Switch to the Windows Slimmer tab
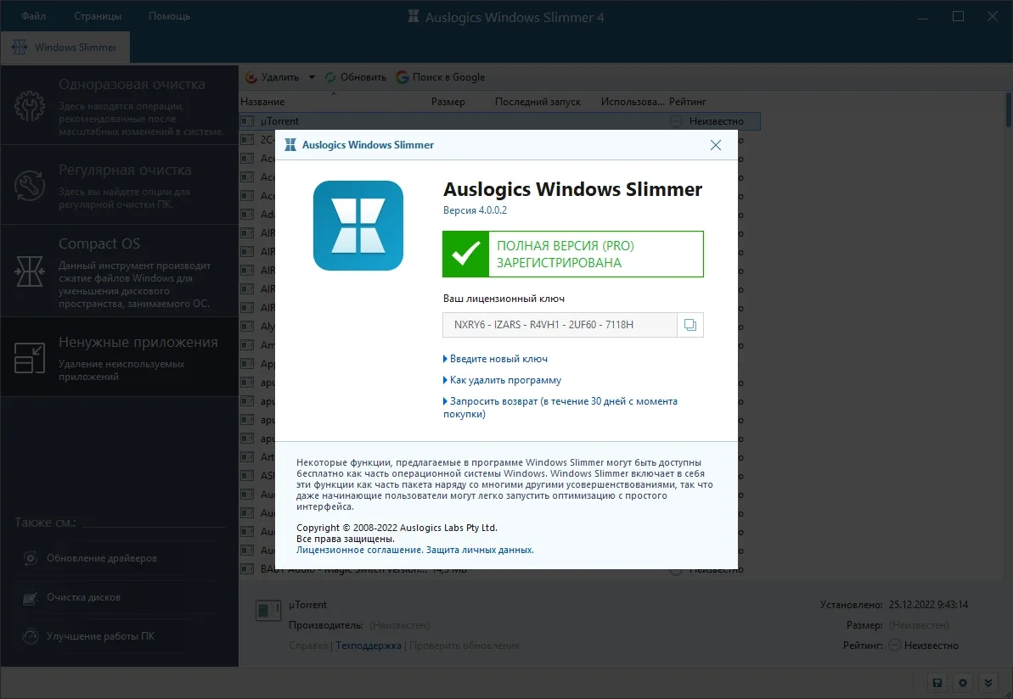 [65, 48]
